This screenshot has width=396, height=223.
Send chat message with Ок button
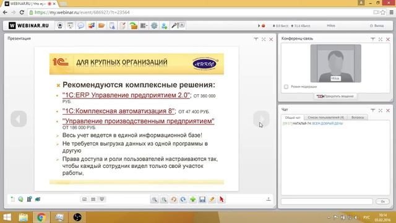[382, 201]
